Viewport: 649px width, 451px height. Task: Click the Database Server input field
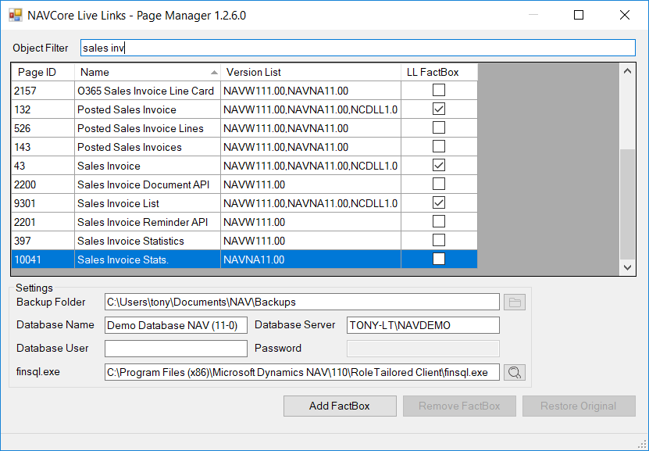click(422, 325)
